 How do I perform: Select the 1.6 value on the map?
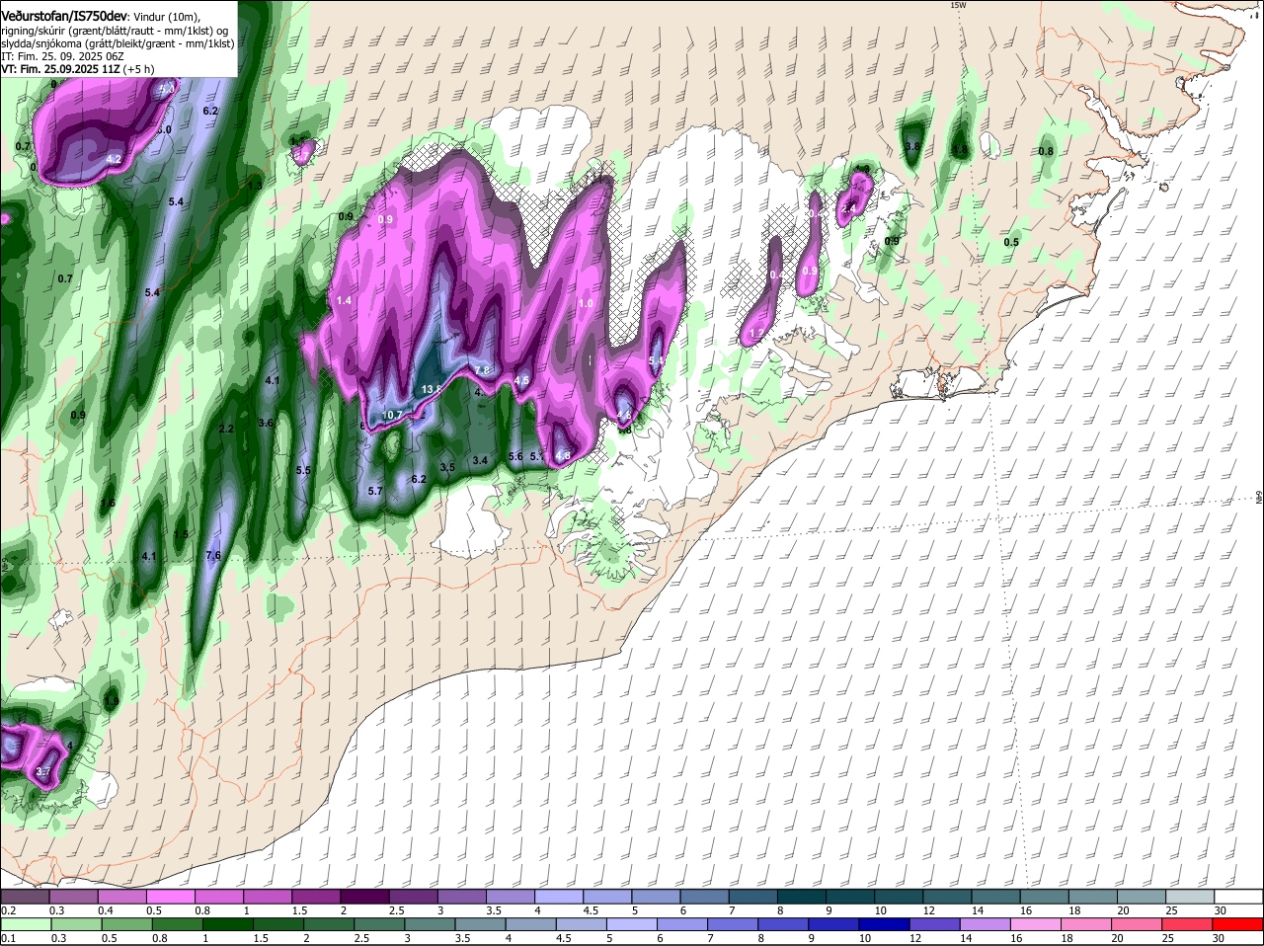point(108,503)
